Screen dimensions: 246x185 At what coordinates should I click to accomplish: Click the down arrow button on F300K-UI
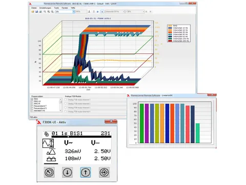(67, 172)
